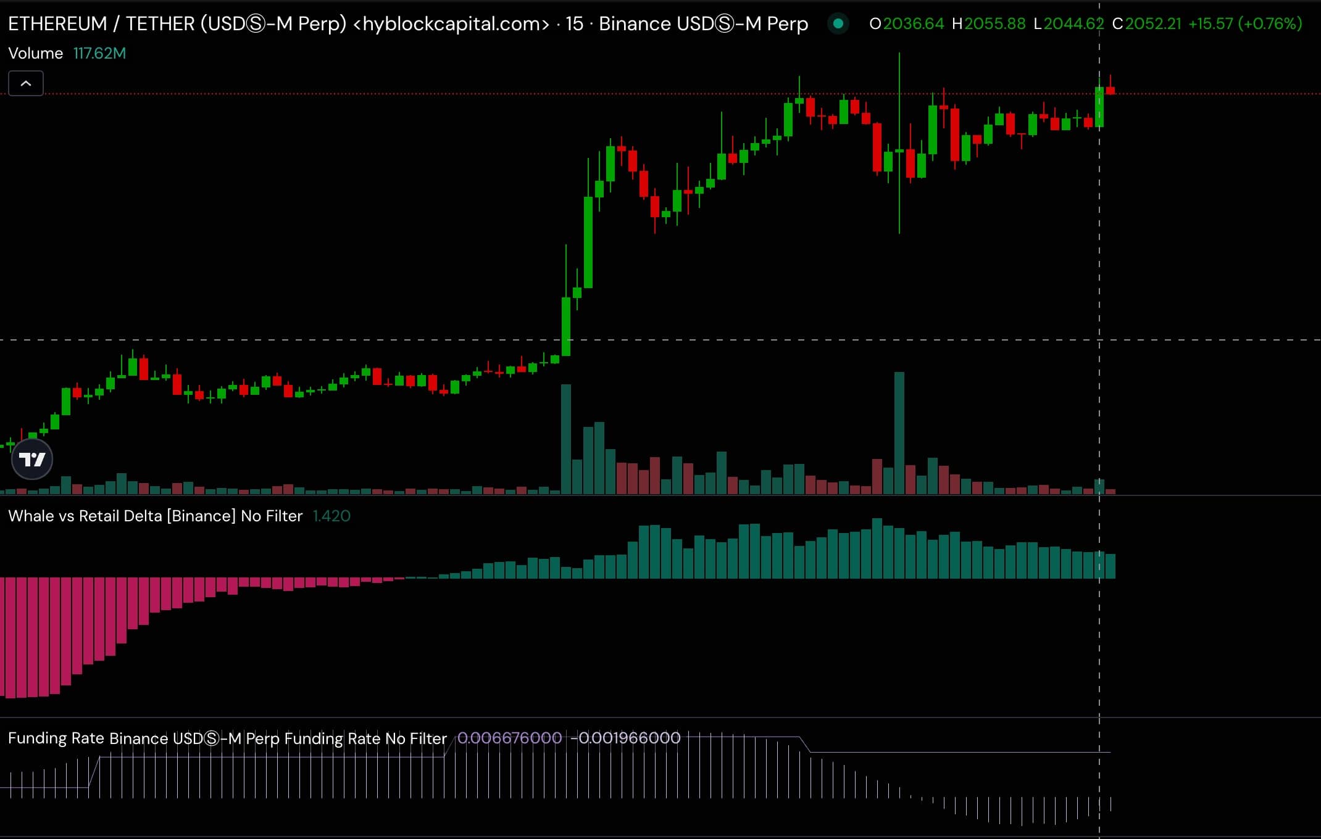Viewport: 1321px width, 839px height.
Task: Click the tallest volume bar at the breakout
Action: (x=565, y=438)
